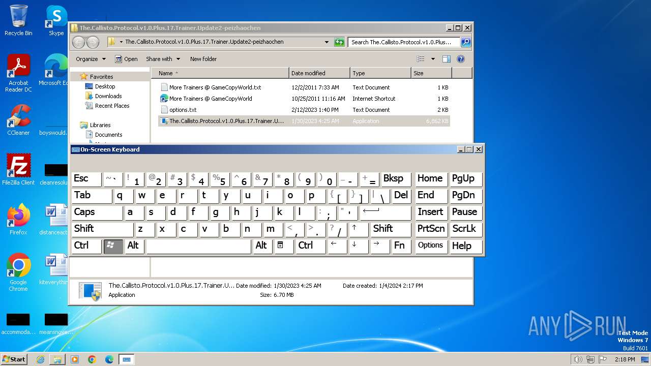This screenshot has width=651, height=366.
Task: Select the Callisto Protocol Trainer application file
Action: point(304,121)
